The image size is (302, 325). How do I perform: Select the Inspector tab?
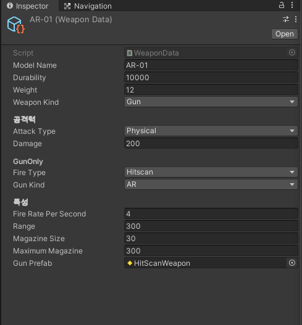coord(28,6)
